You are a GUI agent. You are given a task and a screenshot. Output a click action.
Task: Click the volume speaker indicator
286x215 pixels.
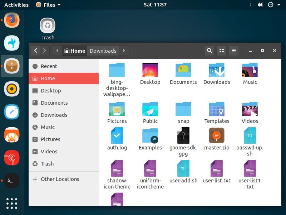[260, 5]
